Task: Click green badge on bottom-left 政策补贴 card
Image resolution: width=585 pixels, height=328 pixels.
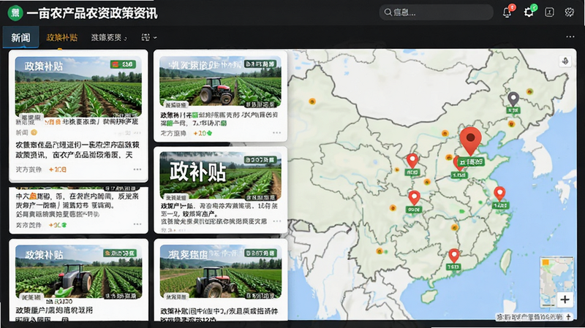Action: click(x=120, y=253)
